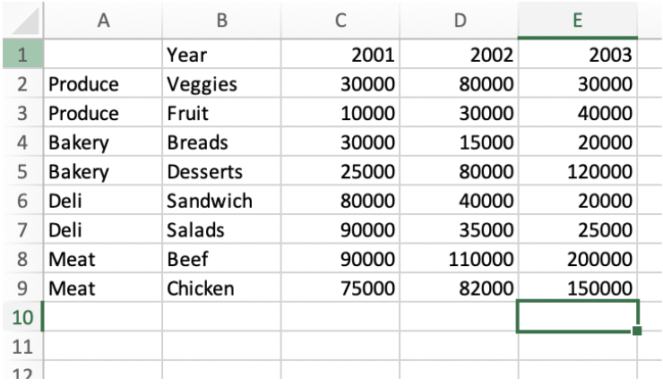
Task: Select column E header
Action: 578,20
